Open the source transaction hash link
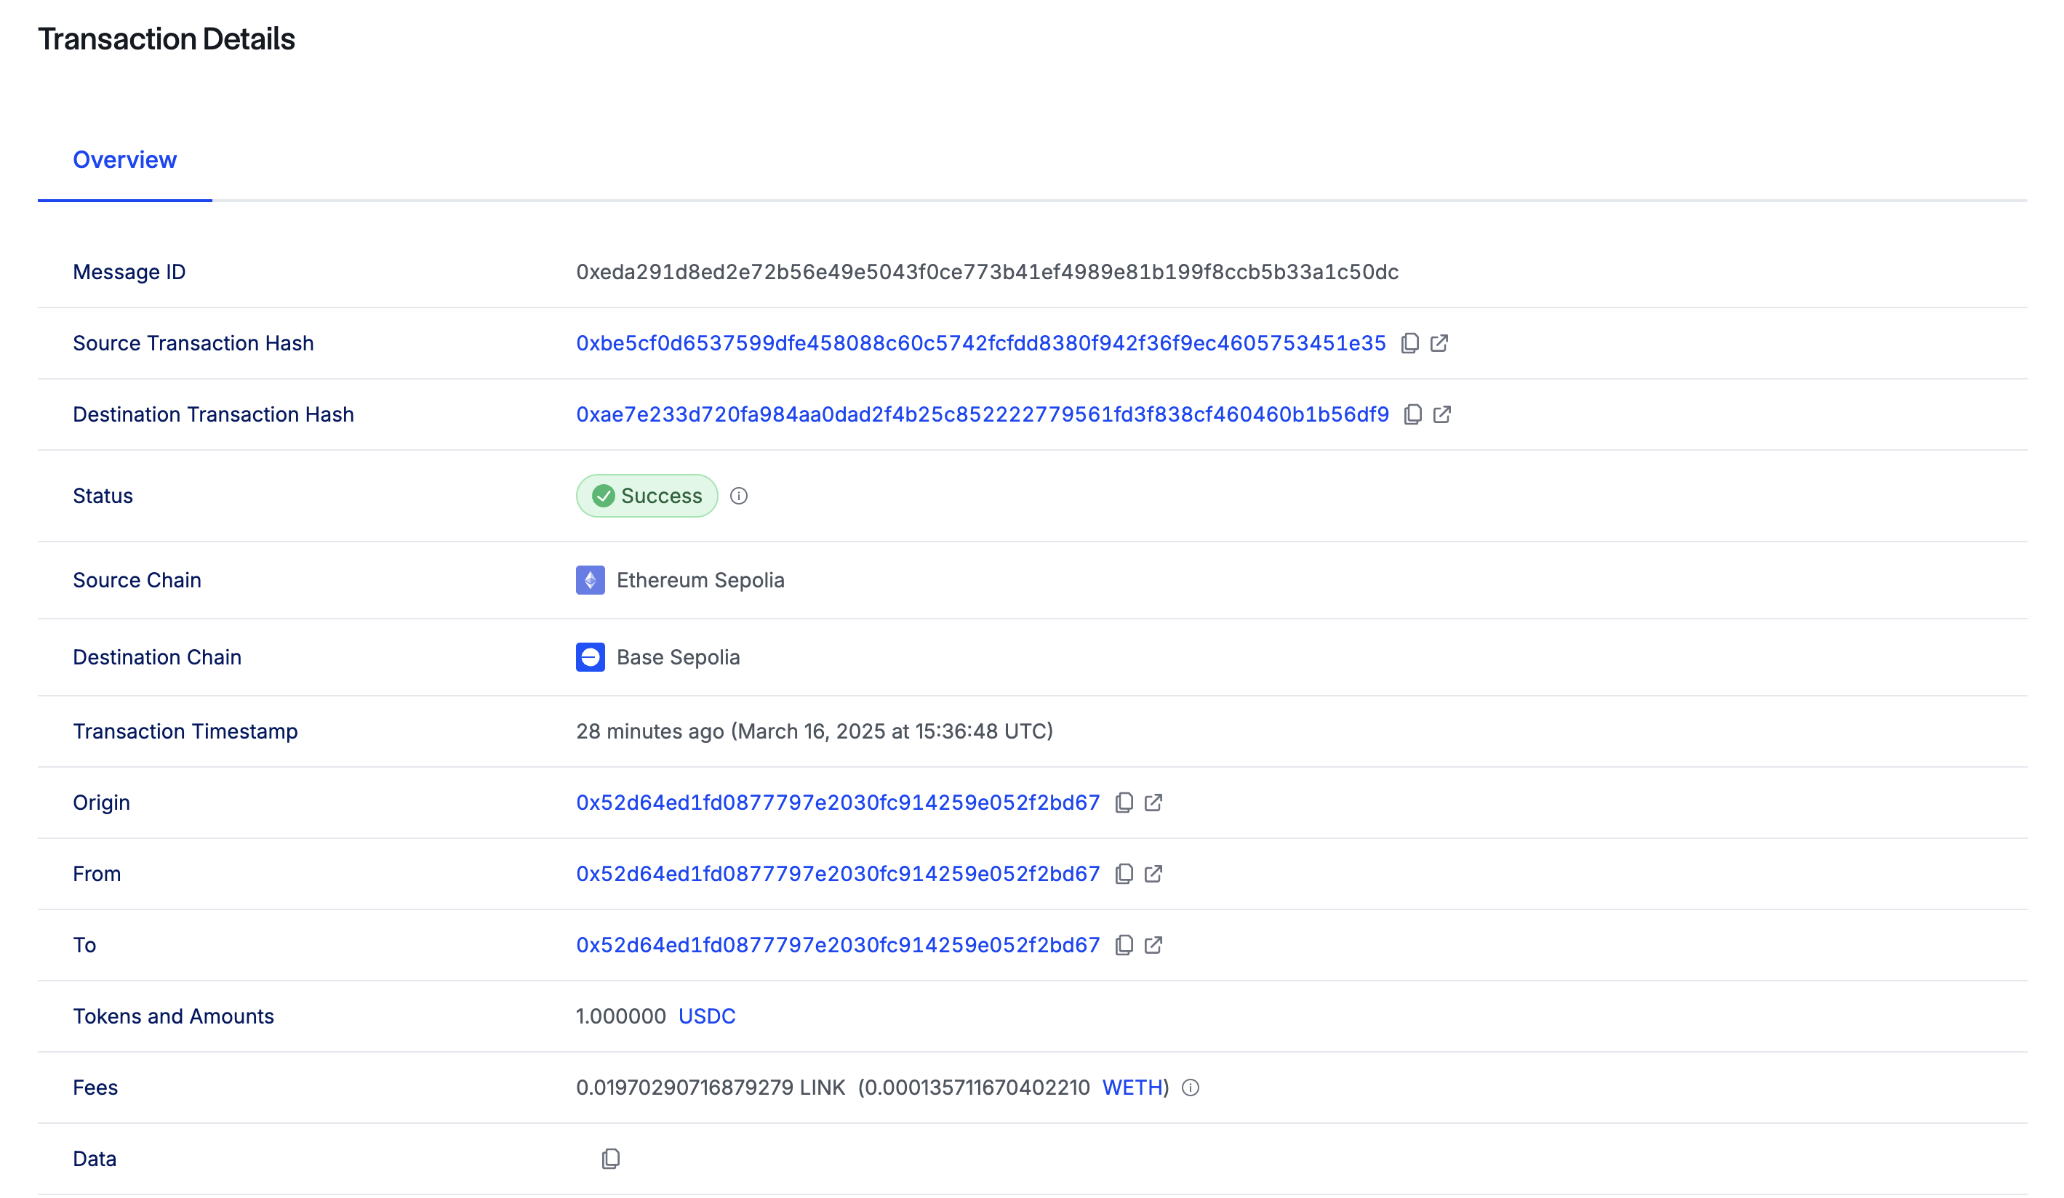Viewport: 2064px width, 1198px height. point(980,343)
